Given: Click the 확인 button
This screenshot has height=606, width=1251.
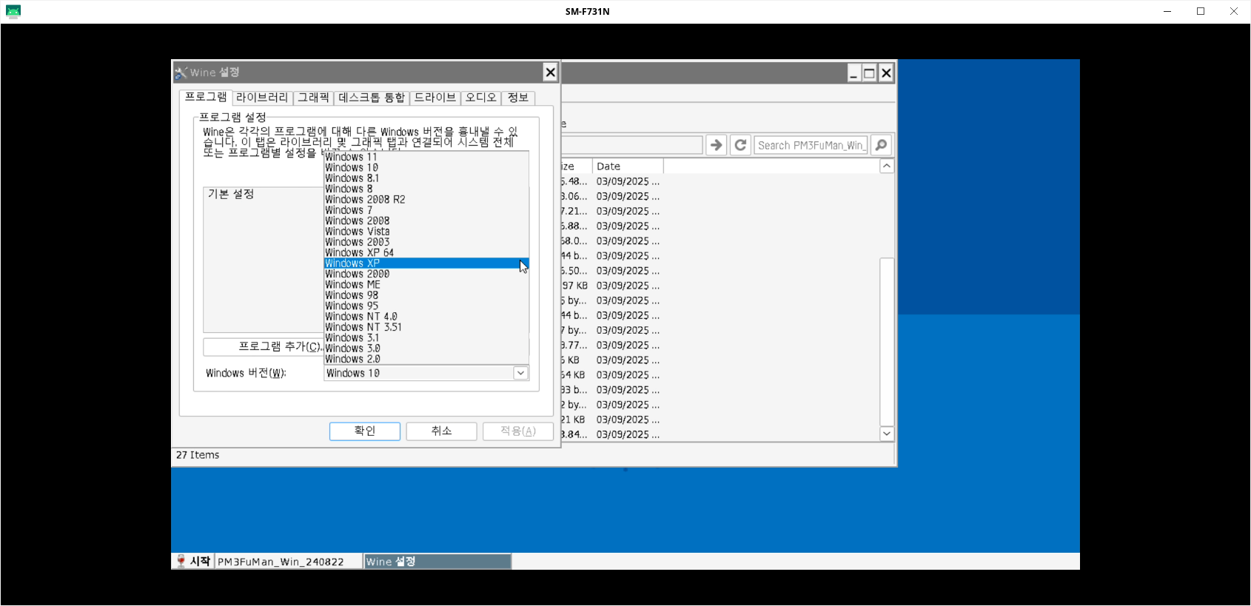Looking at the screenshot, I should tap(365, 431).
